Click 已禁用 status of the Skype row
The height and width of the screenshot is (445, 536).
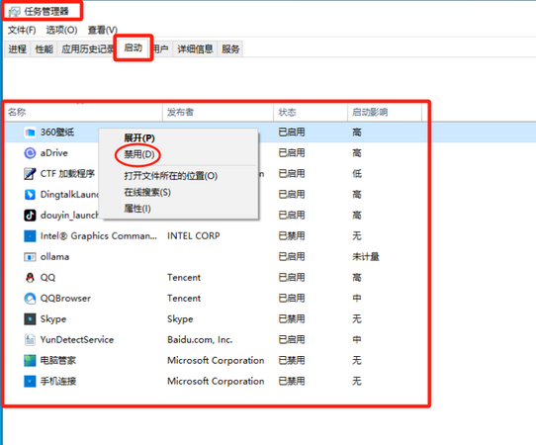coord(292,318)
